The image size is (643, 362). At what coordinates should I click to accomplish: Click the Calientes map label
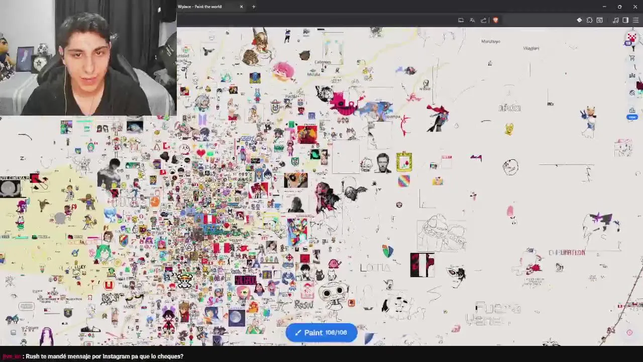coord(323,62)
